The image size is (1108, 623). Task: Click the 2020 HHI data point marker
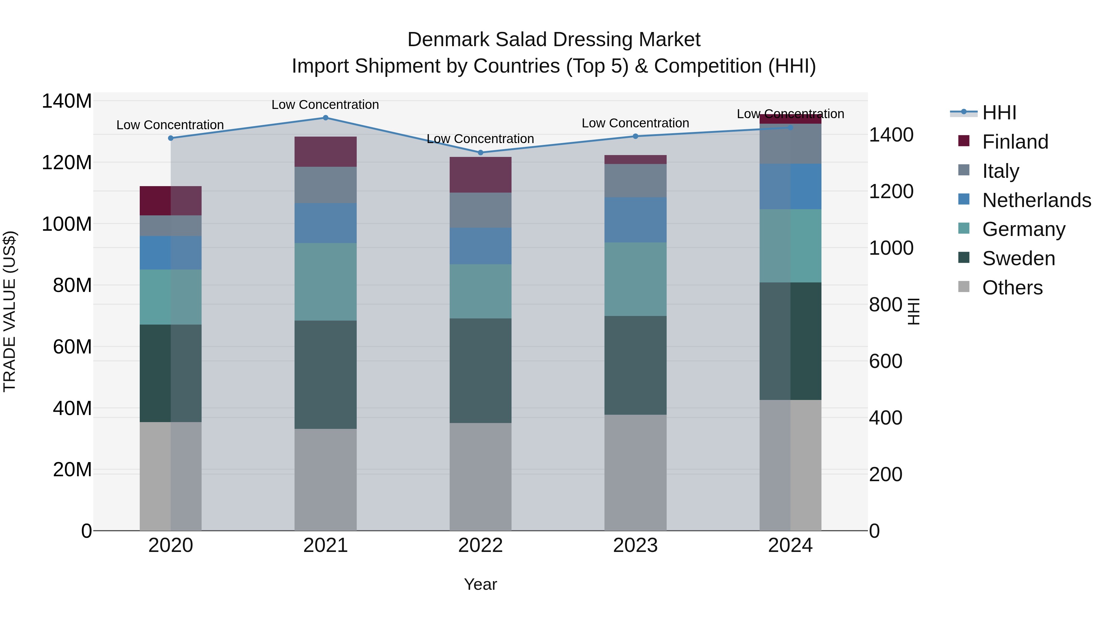[171, 138]
